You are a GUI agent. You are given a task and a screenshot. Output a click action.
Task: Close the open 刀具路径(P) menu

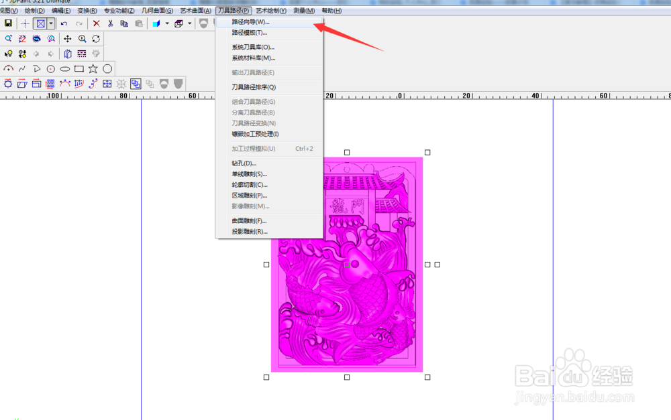pos(234,11)
